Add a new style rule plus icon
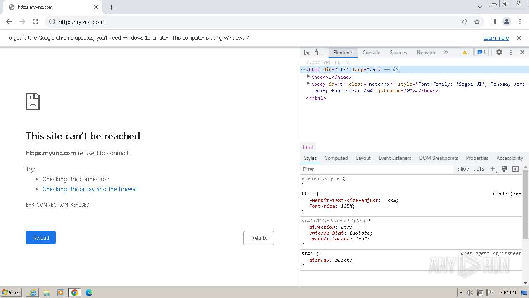The width and height of the screenshot is (529, 298). click(493, 169)
